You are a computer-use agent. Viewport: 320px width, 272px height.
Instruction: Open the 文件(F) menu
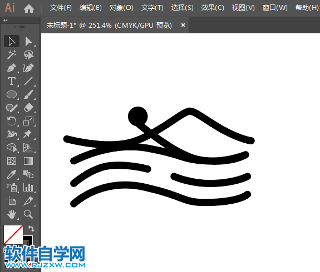coord(61,8)
